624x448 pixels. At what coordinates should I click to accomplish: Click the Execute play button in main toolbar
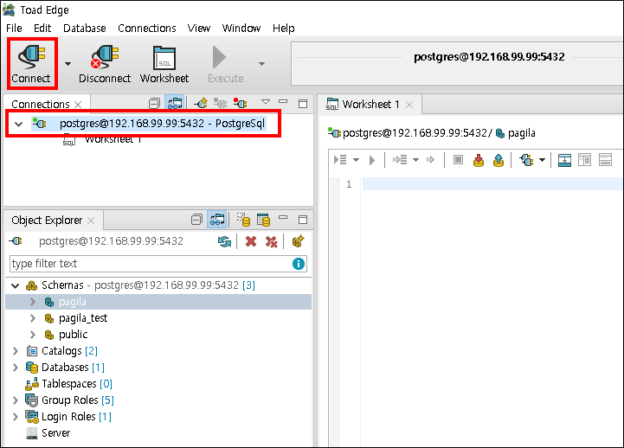(225, 64)
